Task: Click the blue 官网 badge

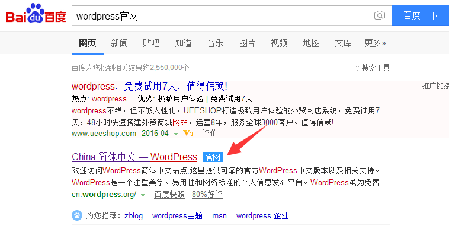Action: [213, 157]
